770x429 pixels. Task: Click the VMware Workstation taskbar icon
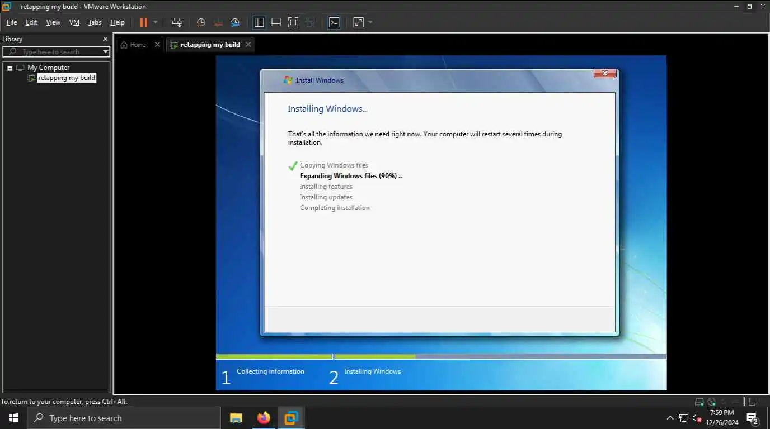291,418
